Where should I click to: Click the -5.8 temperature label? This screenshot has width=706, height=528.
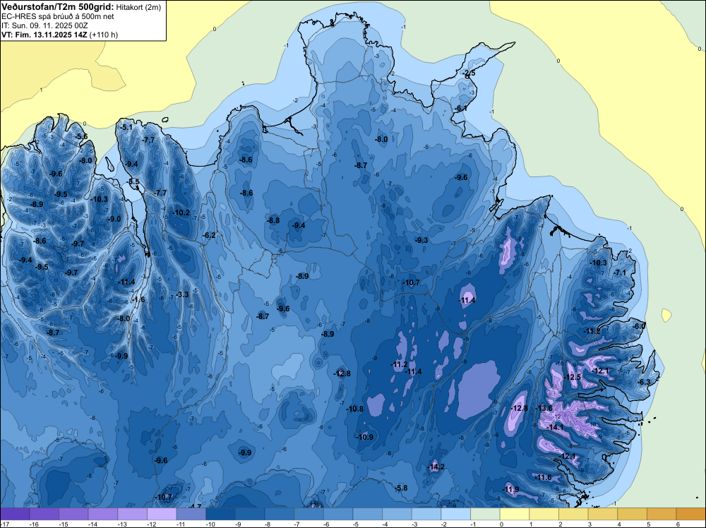pyautogui.click(x=401, y=488)
